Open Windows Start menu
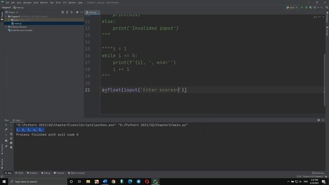This screenshot has width=329, height=185. [x=4, y=181]
